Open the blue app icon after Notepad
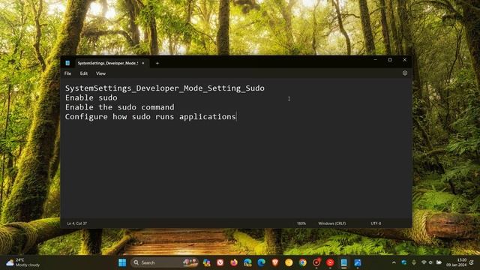The height and width of the screenshot is (270, 480). tap(358, 262)
